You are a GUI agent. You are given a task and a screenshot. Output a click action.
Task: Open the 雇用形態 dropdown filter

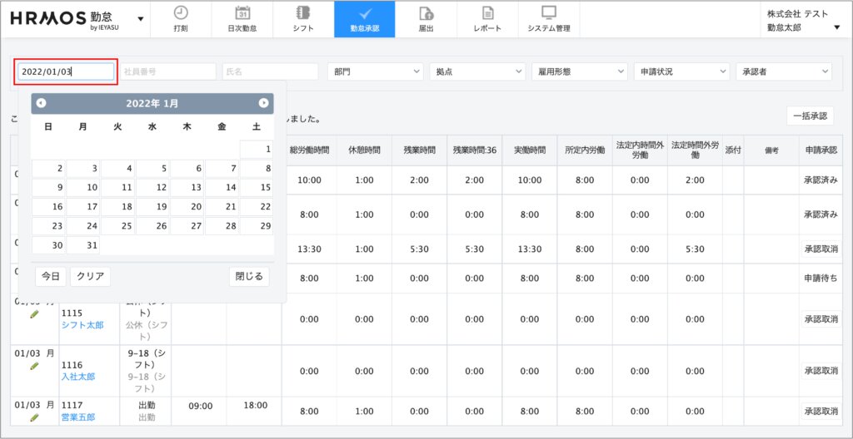(x=579, y=72)
